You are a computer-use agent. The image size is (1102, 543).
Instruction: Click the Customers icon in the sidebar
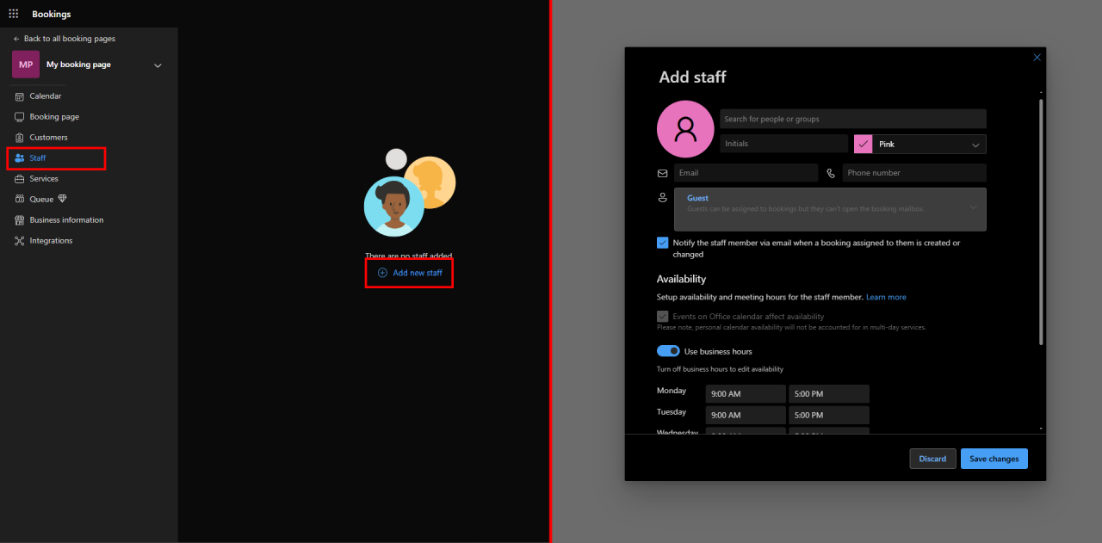(20, 138)
